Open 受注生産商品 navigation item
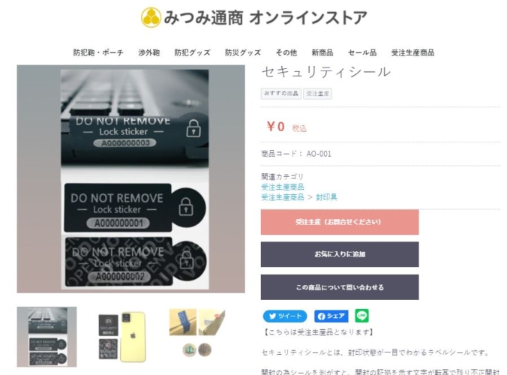Screen dimensions: 507x375 pyautogui.click(x=413, y=52)
